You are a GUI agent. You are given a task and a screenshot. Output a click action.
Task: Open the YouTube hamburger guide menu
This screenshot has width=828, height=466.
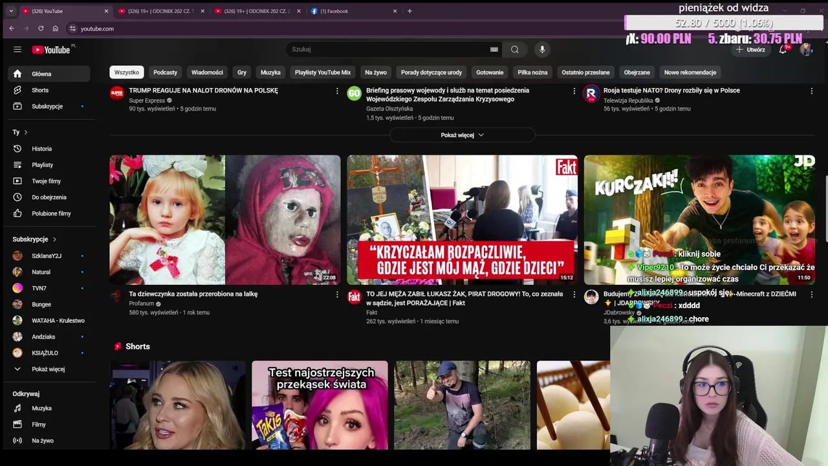click(17, 49)
